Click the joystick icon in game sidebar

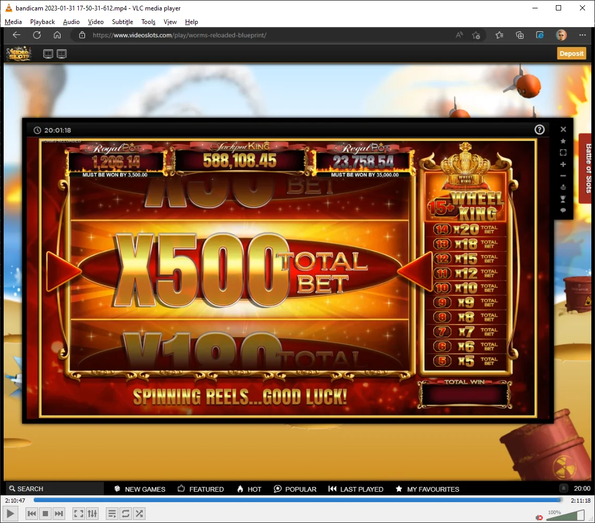(563, 187)
